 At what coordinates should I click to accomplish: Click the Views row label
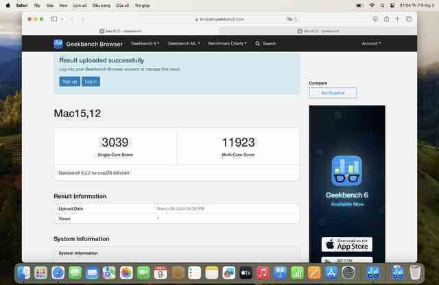pyautogui.click(x=64, y=219)
